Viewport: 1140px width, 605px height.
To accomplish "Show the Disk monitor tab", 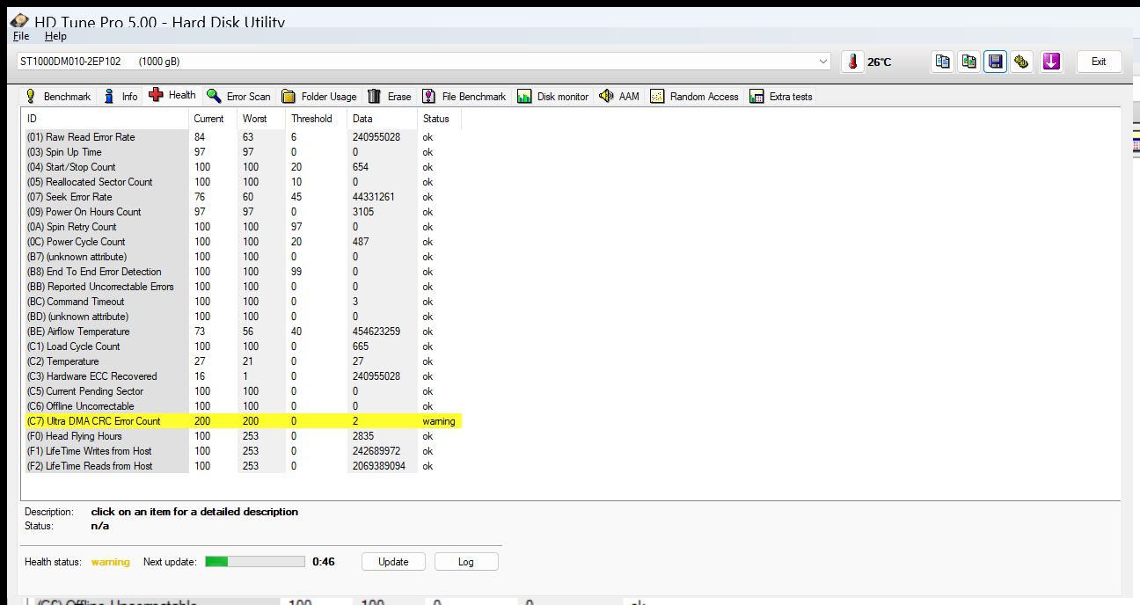I will click(x=553, y=97).
